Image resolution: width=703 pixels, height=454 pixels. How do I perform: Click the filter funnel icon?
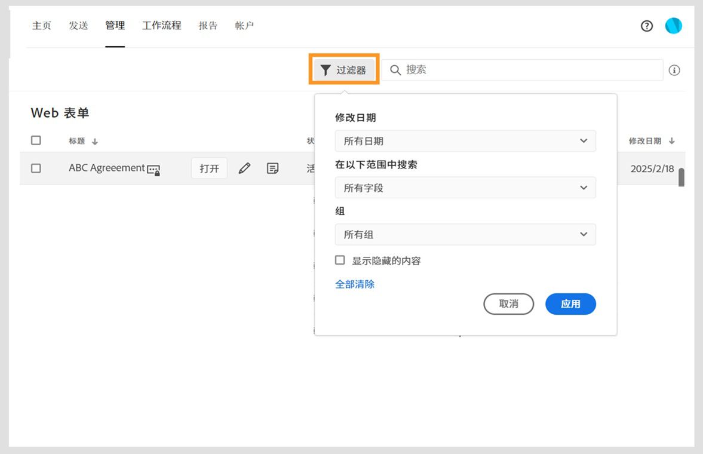(326, 69)
